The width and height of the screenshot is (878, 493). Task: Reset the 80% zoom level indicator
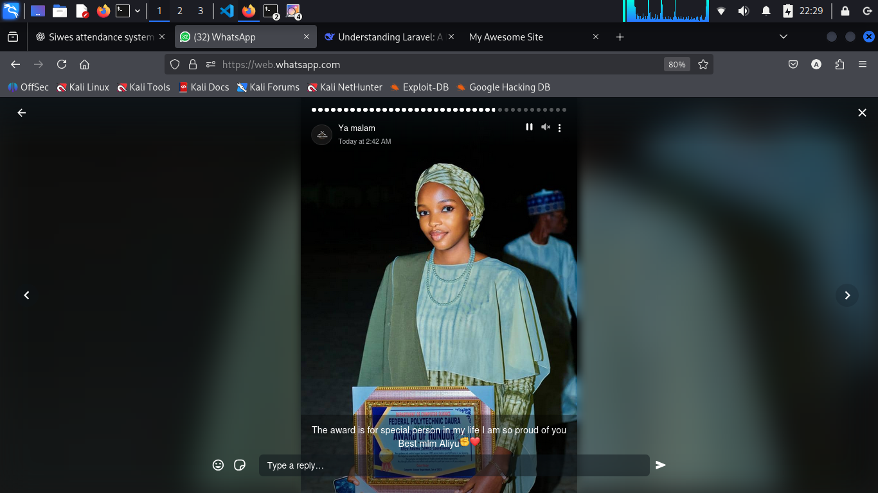[x=676, y=64]
